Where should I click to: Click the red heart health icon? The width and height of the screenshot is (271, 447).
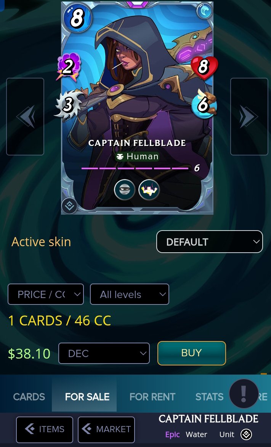click(x=204, y=67)
